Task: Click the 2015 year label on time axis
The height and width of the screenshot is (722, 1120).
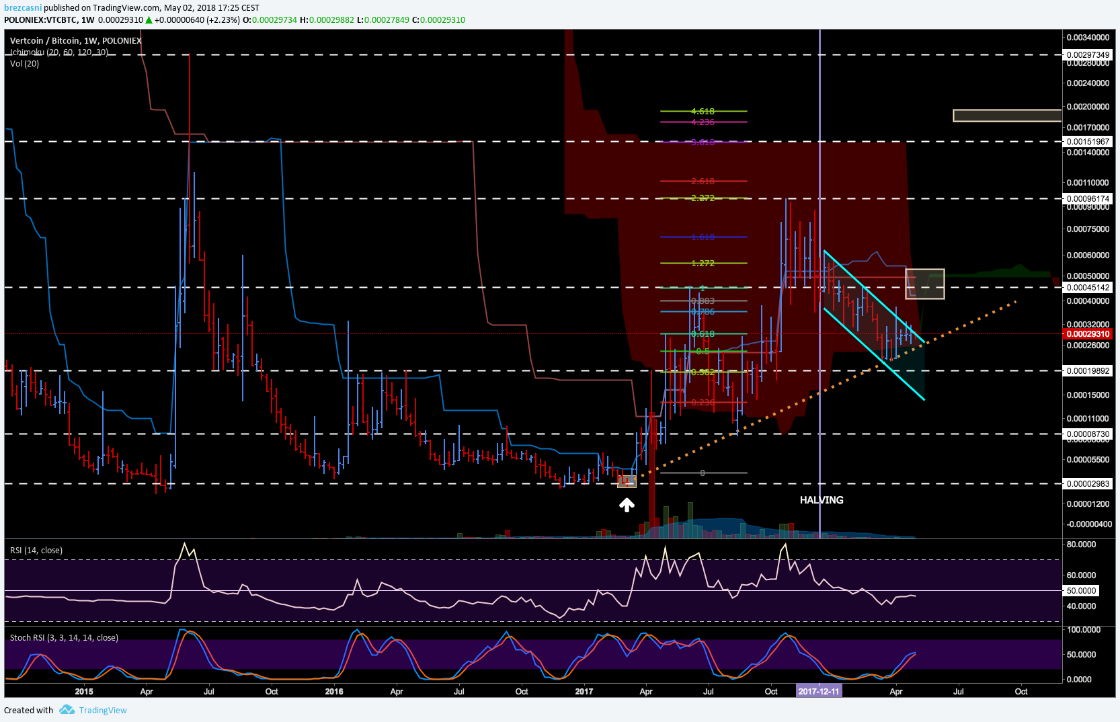Action: click(84, 692)
